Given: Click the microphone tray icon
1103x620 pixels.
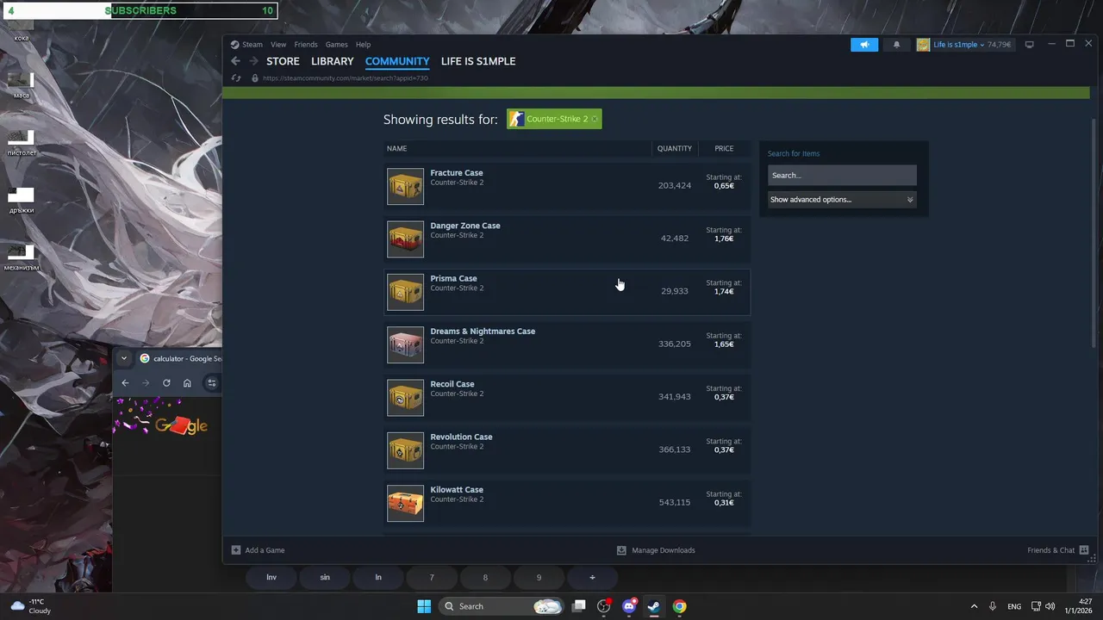Looking at the screenshot, I should click(x=993, y=606).
